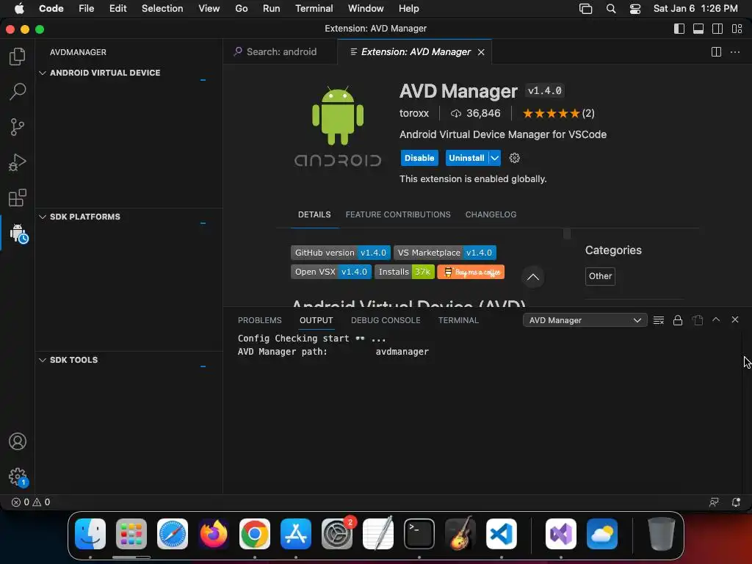Switch to the Terminal panel tab

pyautogui.click(x=458, y=320)
